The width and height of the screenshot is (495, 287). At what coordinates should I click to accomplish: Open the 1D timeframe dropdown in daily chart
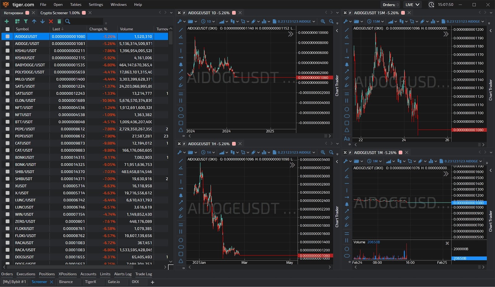[208, 21]
